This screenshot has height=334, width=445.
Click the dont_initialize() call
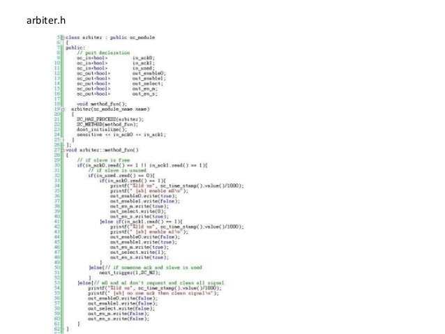[102, 130]
